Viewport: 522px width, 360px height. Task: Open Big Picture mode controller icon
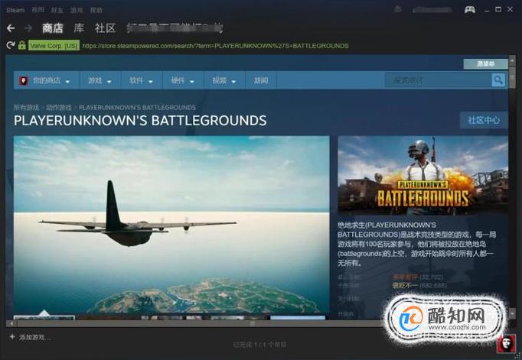[x=470, y=9]
